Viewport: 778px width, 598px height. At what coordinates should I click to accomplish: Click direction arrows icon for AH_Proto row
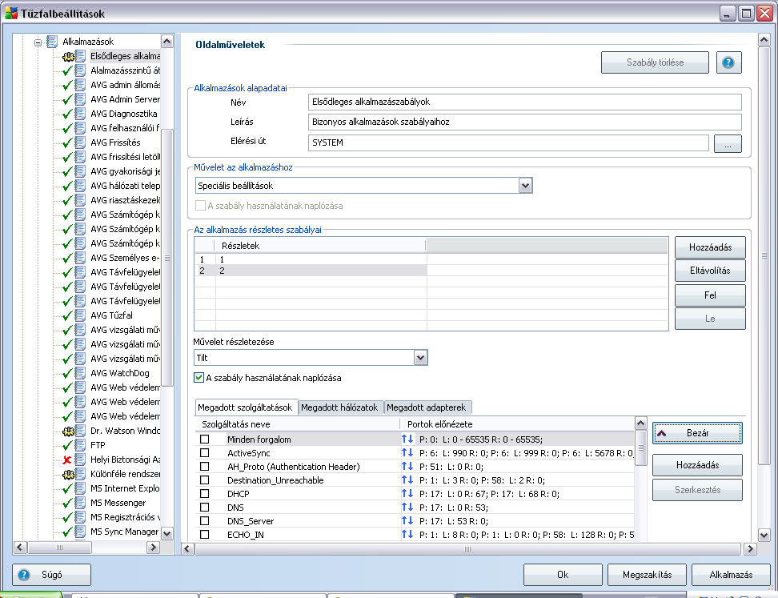[x=407, y=466]
